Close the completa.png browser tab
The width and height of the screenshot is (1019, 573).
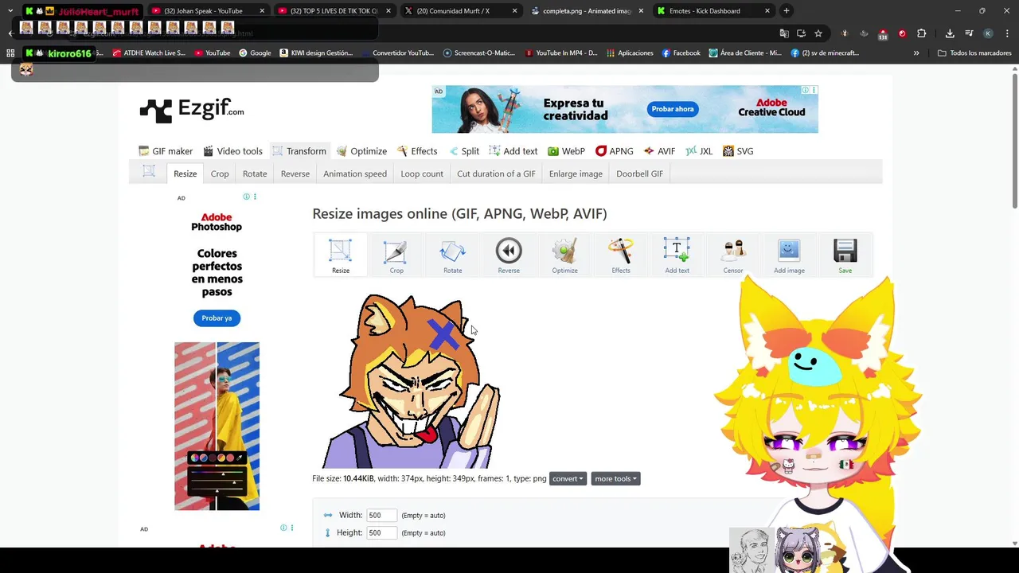(641, 11)
